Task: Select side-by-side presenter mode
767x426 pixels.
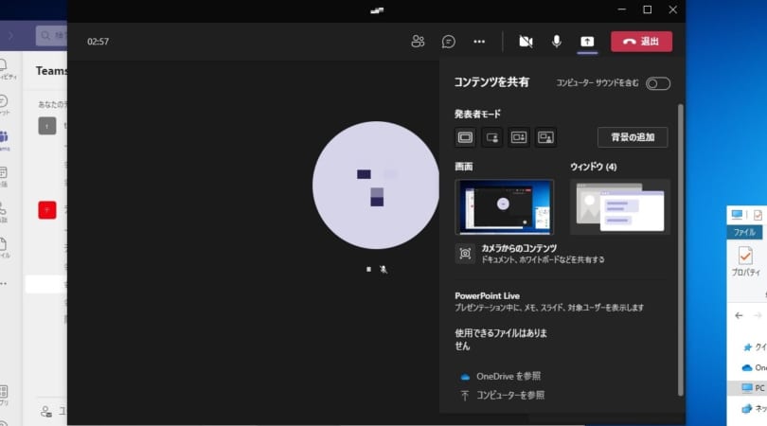Action: [x=518, y=137]
